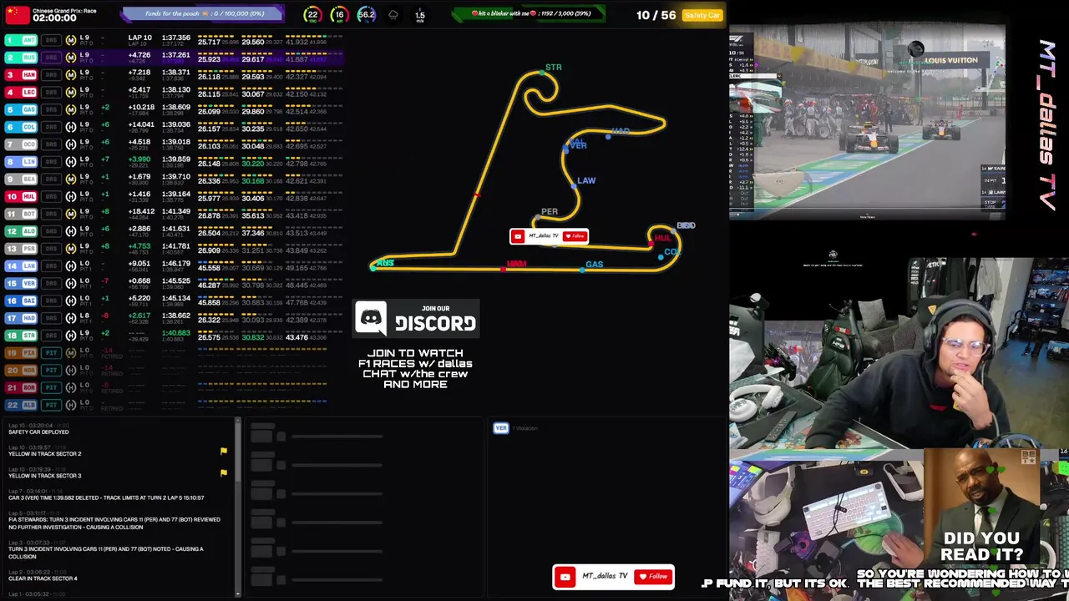
Task: Click VER's positions lost value -7
Action: click(105, 281)
